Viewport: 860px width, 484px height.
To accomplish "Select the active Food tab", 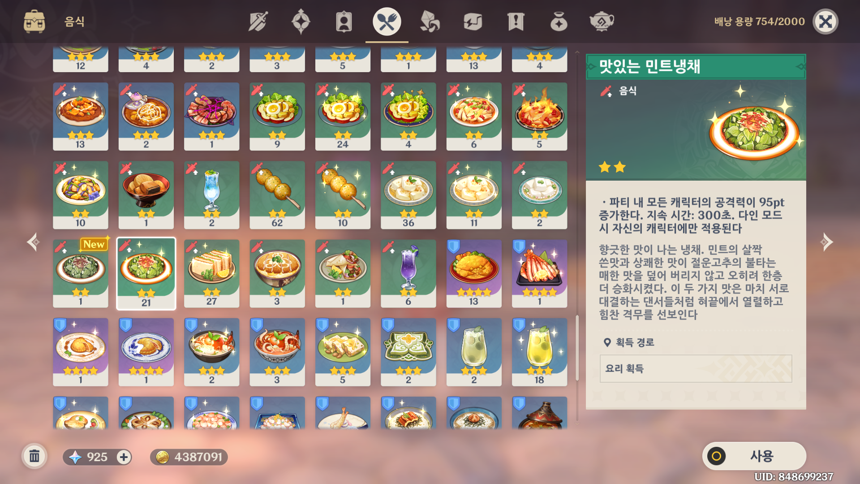I will coord(387,22).
